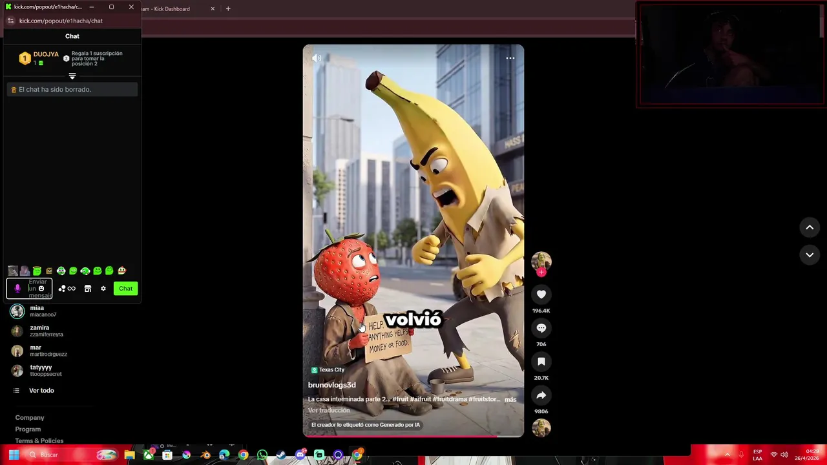Close the Kick Dashboard tab
Screen dimensions: 827x465
213,9
